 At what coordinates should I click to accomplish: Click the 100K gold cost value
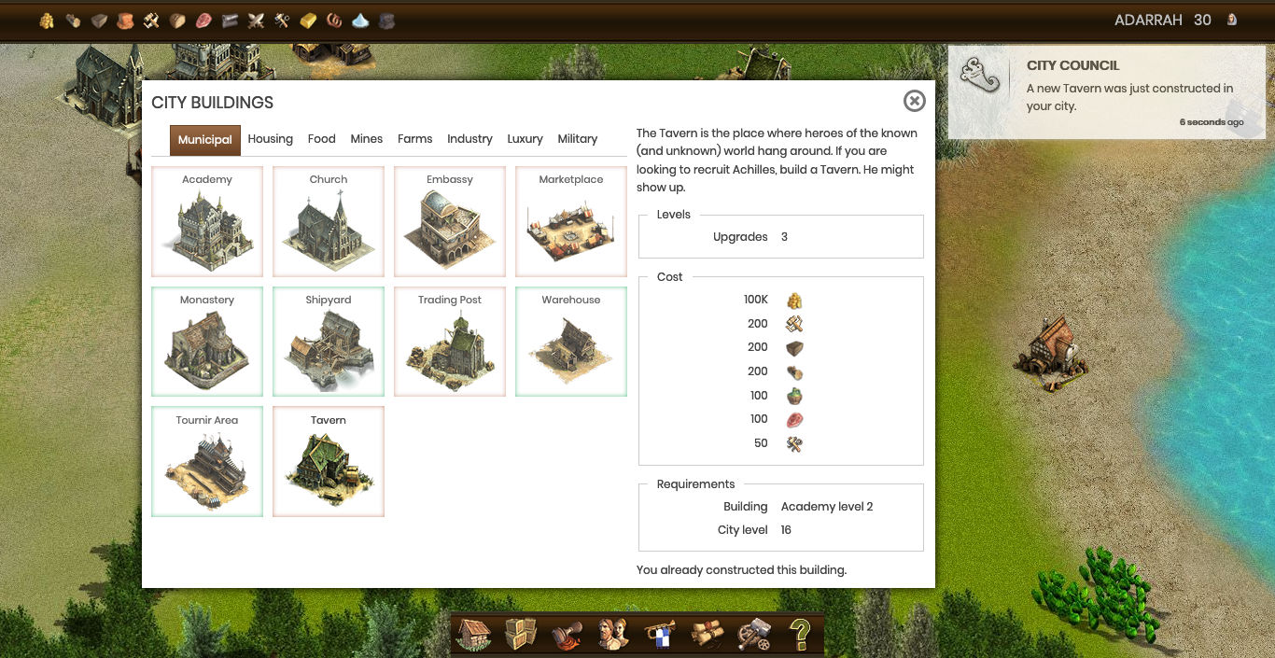click(x=756, y=300)
